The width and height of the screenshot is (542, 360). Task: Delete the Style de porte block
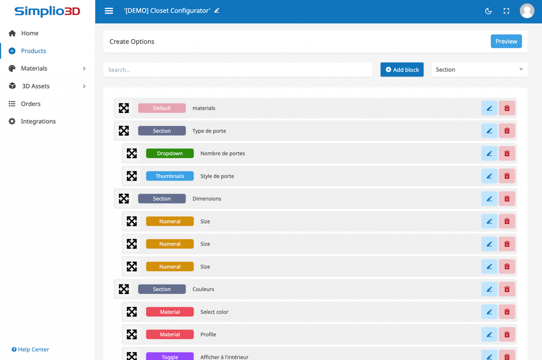[x=507, y=176]
